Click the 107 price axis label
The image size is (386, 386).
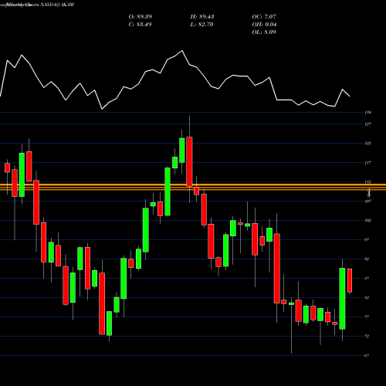point(368,201)
